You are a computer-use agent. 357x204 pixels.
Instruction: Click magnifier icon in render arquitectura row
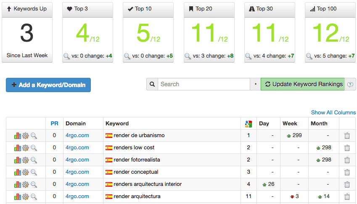[34, 197]
